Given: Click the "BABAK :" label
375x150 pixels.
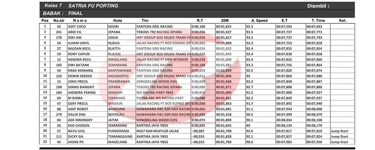Looking at the screenshot, I should [53, 13].
